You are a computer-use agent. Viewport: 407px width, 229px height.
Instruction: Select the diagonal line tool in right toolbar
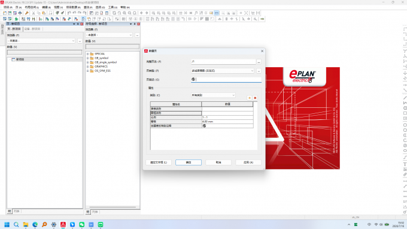coord(405,98)
